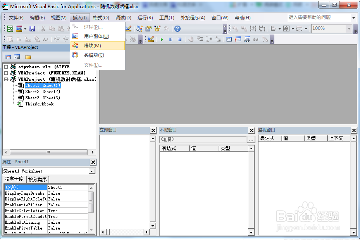Click the Paste clipboard icon
The width and height of the screenshot is (360, 240).
click(x=61, y=29)
